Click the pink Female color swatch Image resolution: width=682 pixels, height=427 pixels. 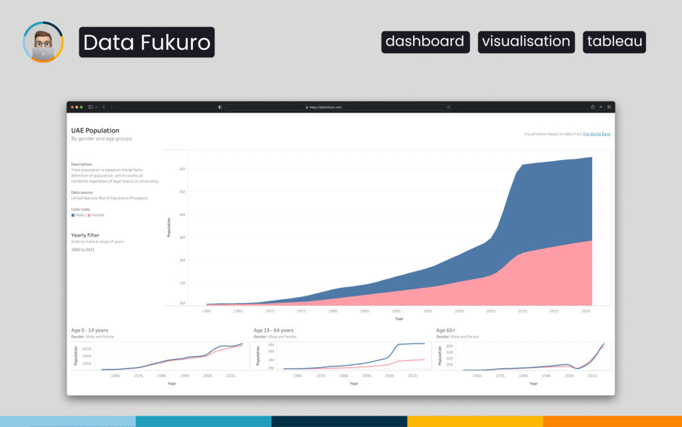coord(89,215)
